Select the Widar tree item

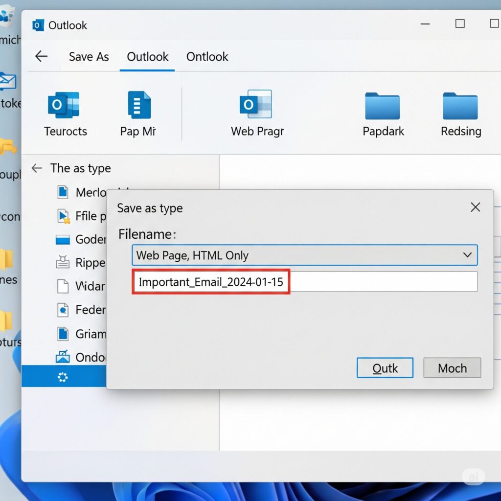click(x=64, y=286)
